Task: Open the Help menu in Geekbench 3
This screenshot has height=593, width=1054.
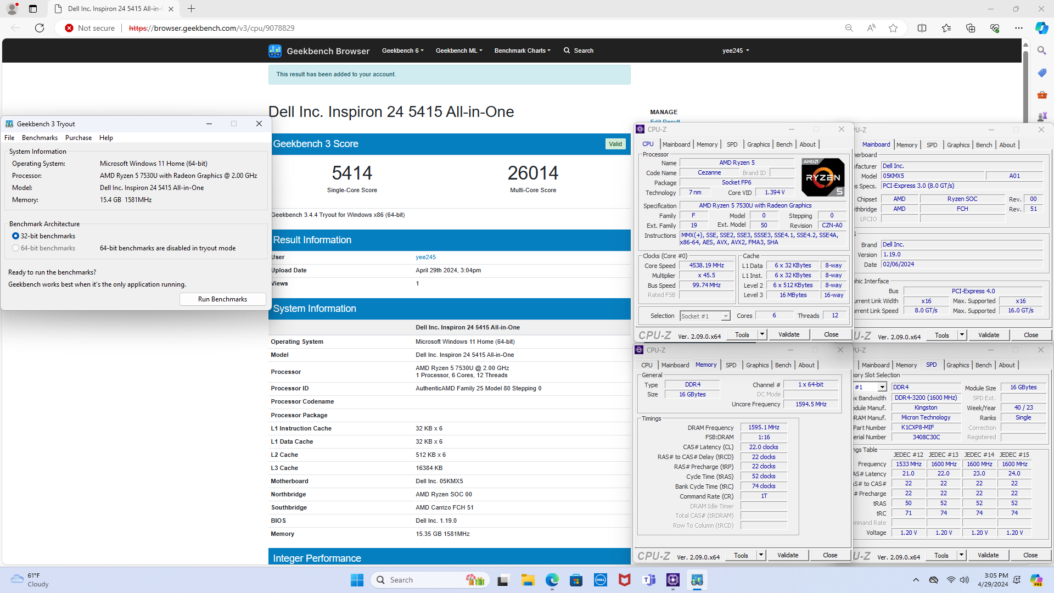Action: pos(106,138)
